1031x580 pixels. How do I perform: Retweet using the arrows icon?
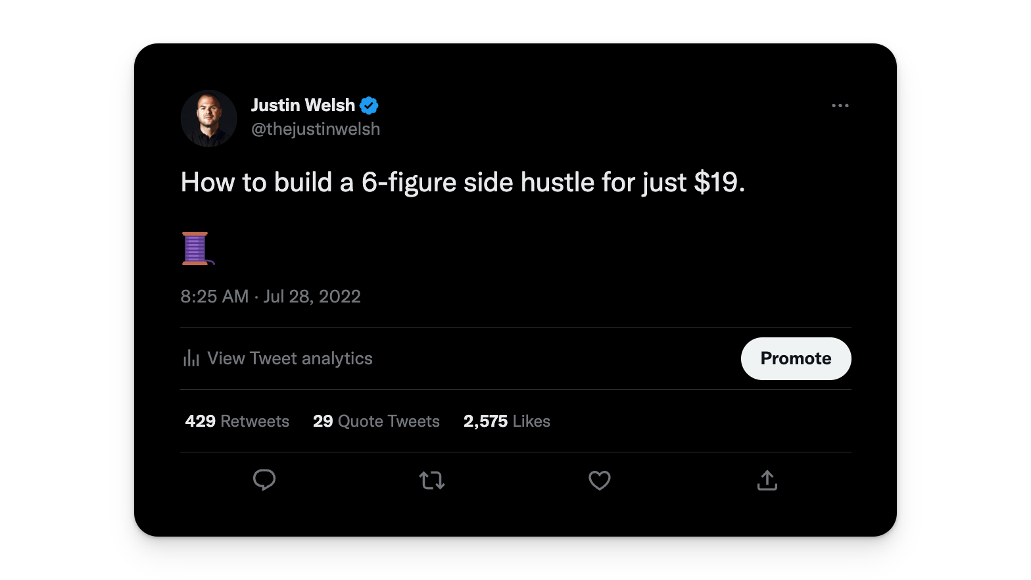432,481
